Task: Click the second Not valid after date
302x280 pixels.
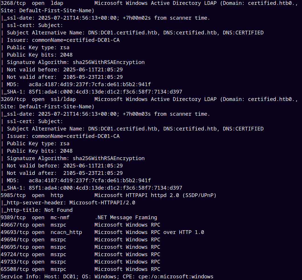Action: click(93, 173)
